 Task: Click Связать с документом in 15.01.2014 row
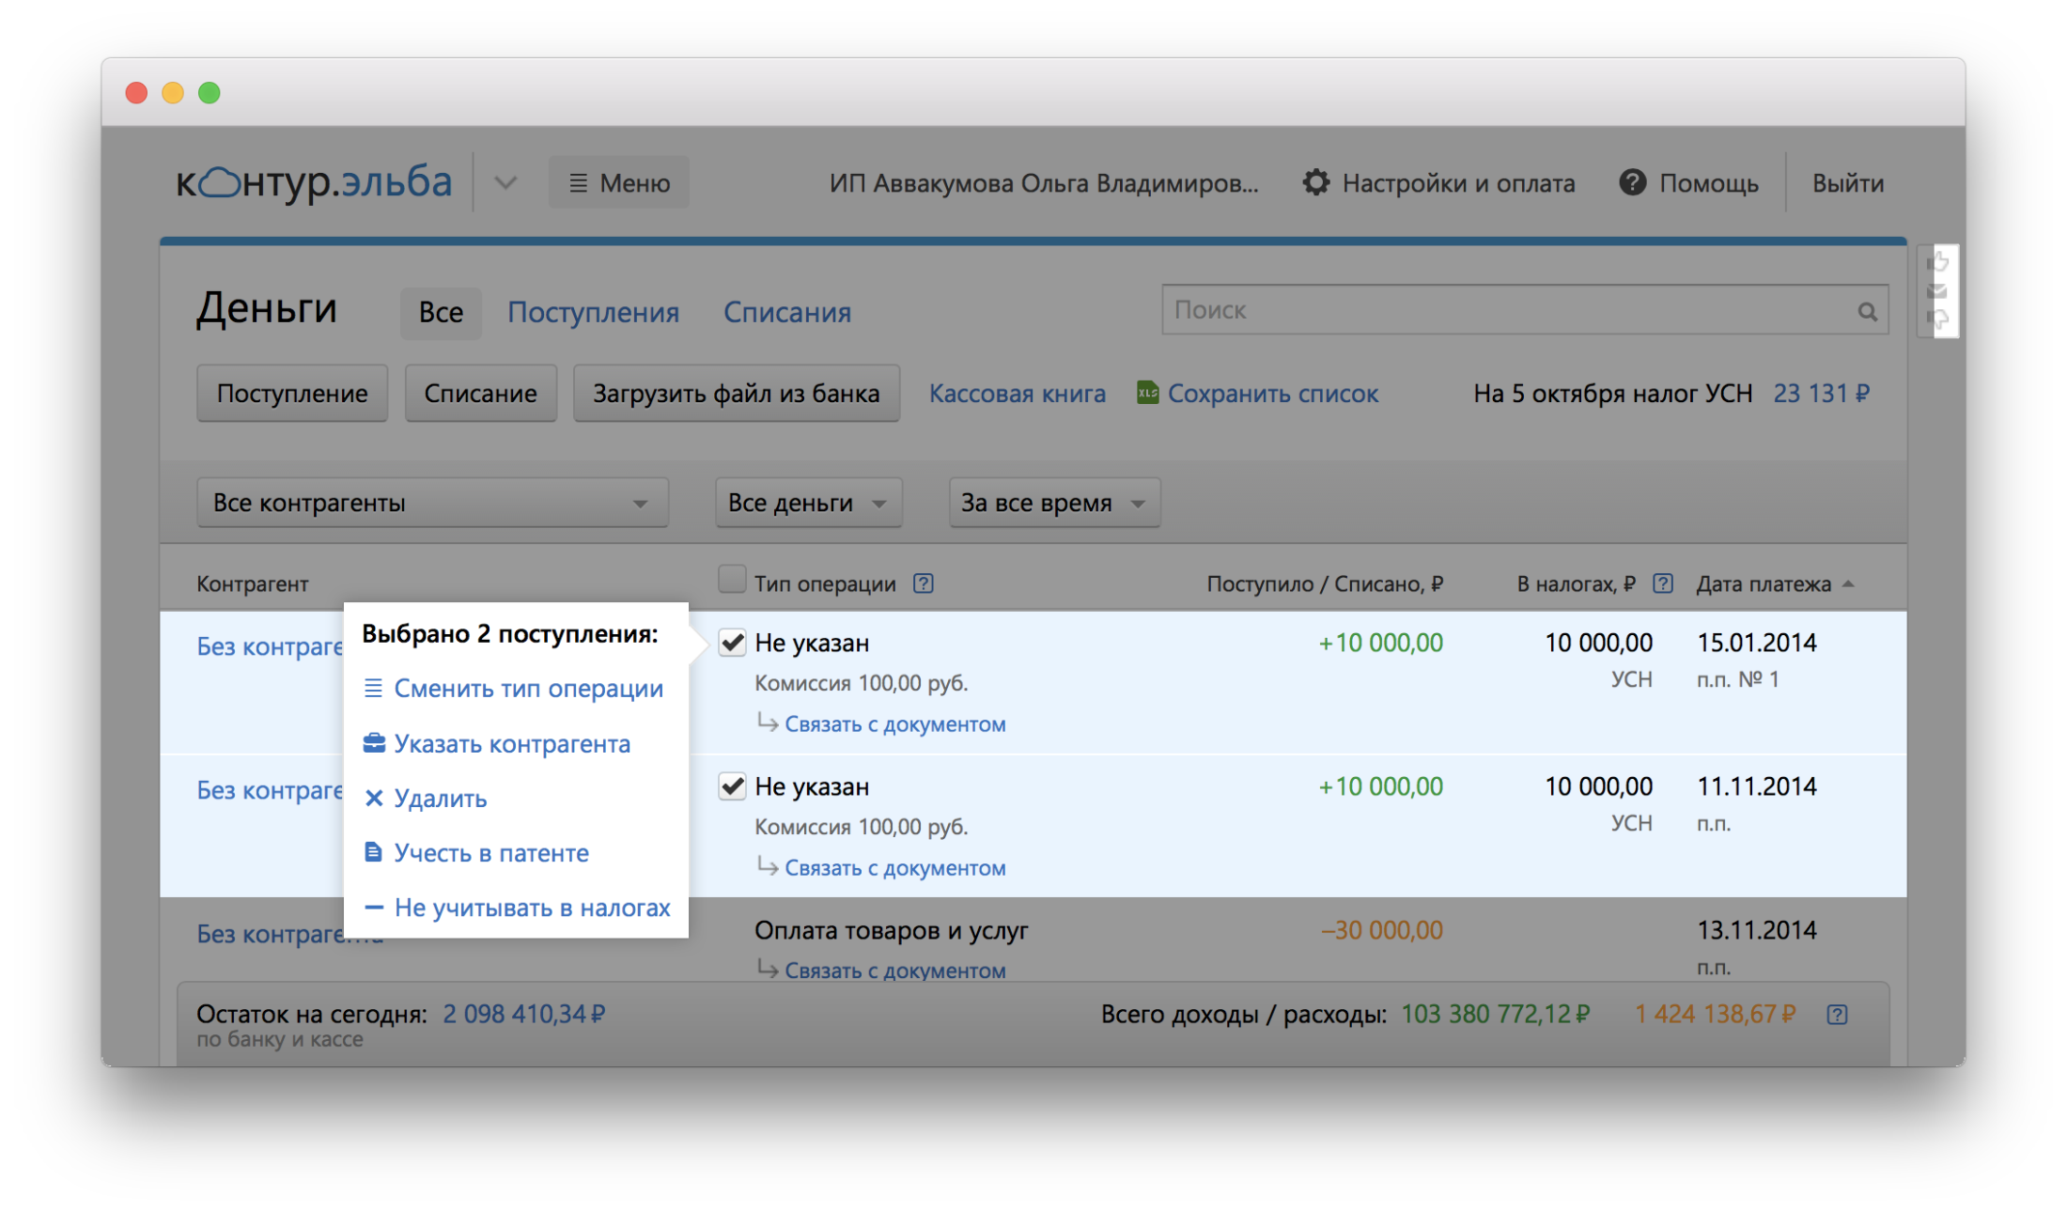click(x=894, y=724)
